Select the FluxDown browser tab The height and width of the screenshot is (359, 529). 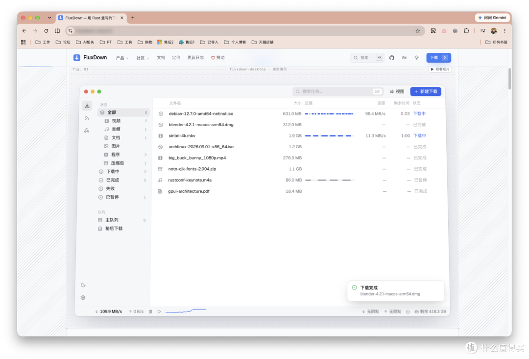click(92, 18)
